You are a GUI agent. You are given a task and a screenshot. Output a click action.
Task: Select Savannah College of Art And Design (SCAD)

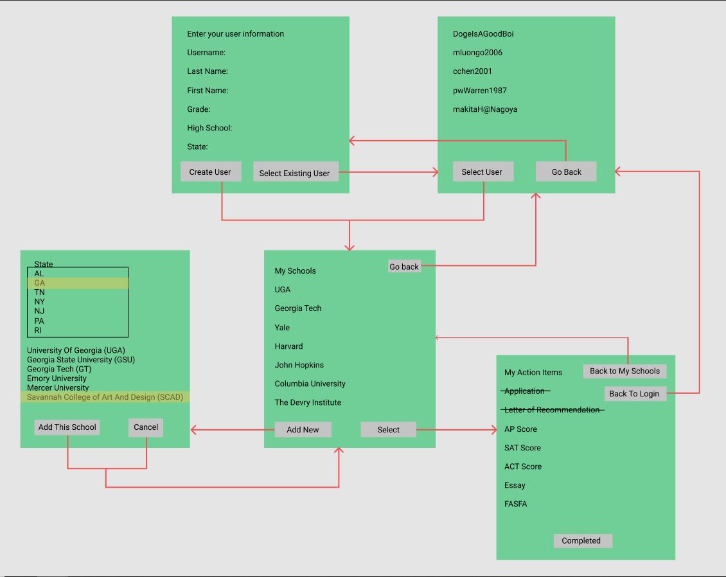105,397
